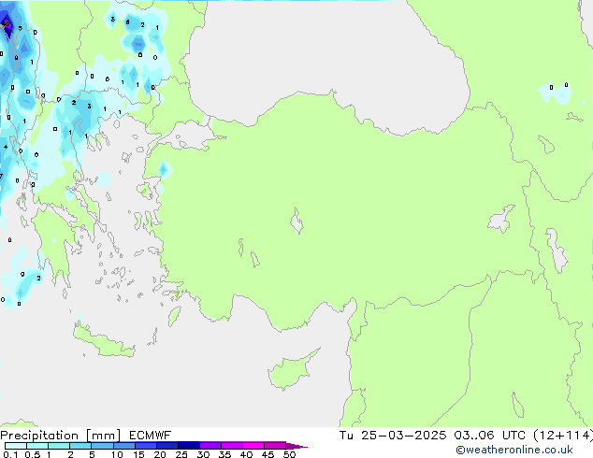Click the 'Tu 25-03-2025' date text
Screen dimensions: 593x458
393,436
